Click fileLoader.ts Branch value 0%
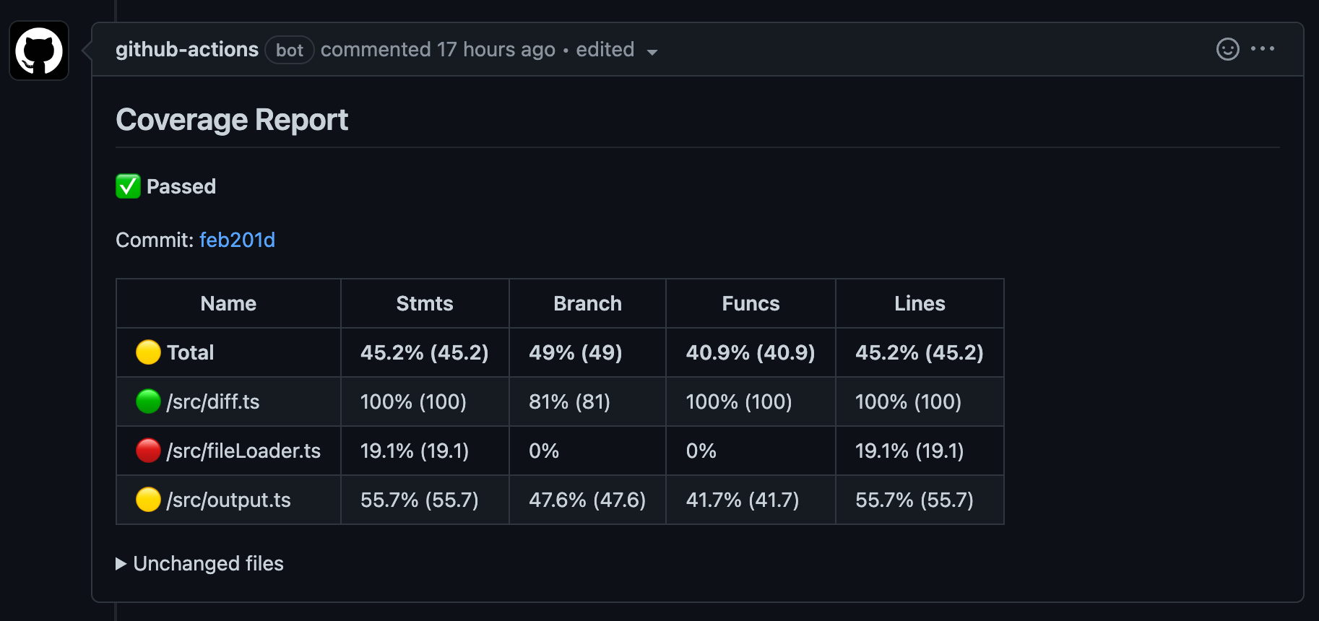The height and width of the screenshot is (621, 1319). (x=544, y=451)
